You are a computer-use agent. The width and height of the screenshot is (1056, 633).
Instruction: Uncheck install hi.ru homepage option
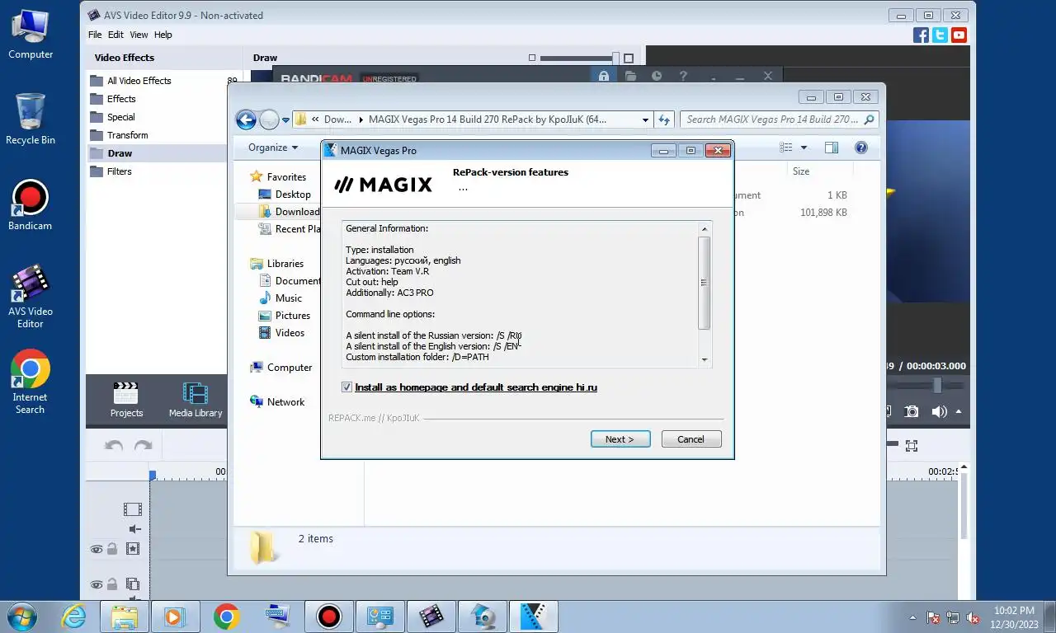[346, 387]
